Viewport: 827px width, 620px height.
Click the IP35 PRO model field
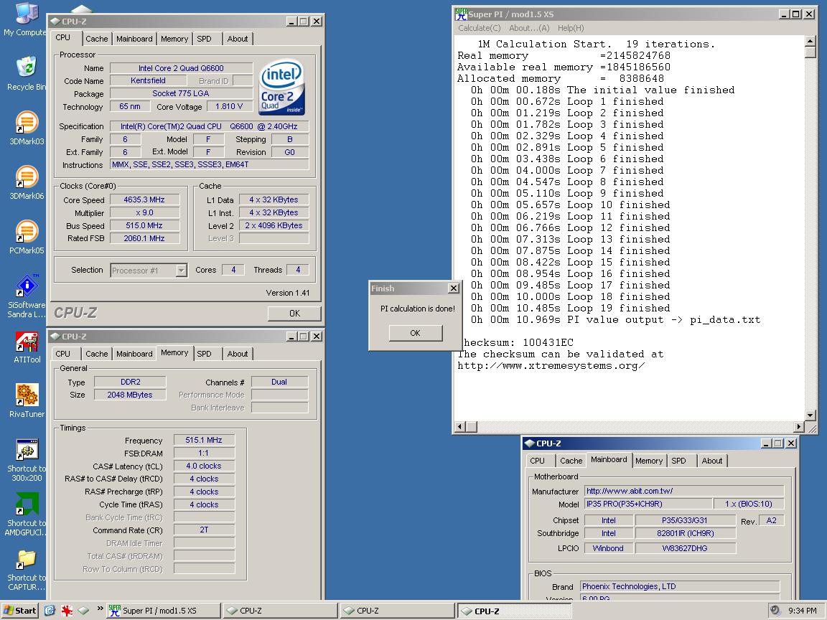click(x=648, y=504)
